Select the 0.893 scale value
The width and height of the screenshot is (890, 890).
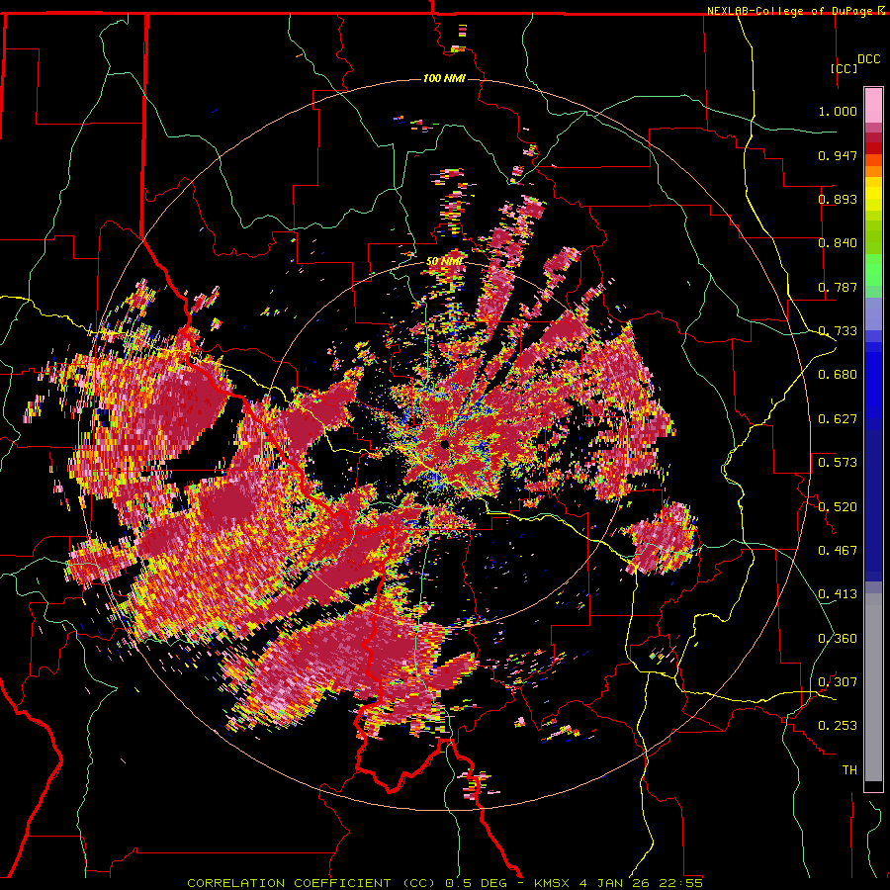point(838,199)
